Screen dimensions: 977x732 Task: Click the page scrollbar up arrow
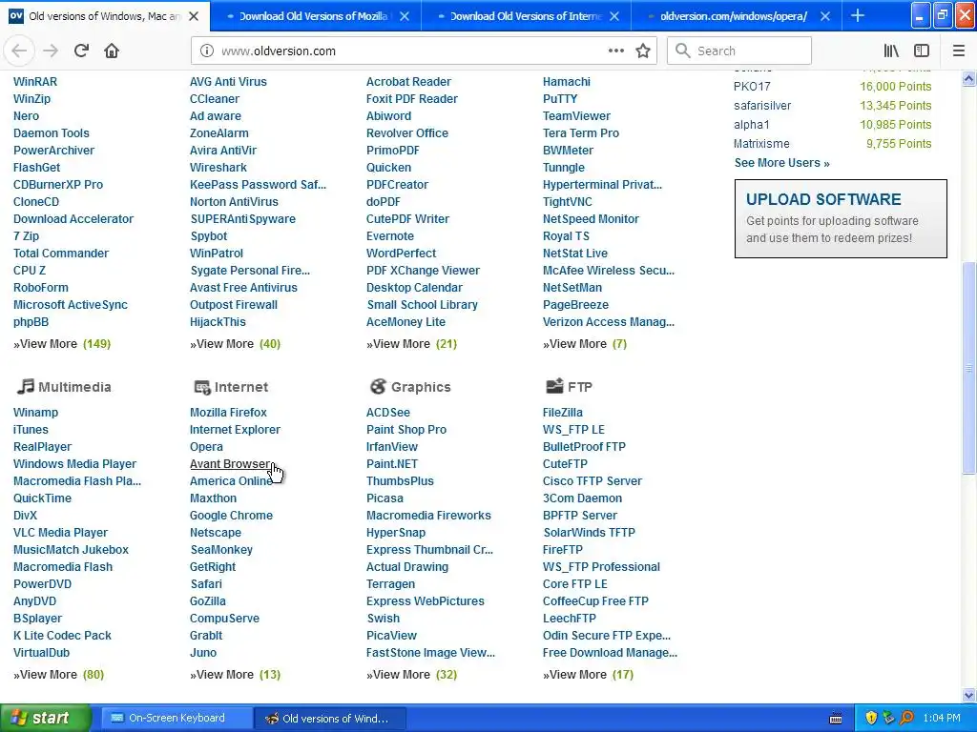coord(968,78)
